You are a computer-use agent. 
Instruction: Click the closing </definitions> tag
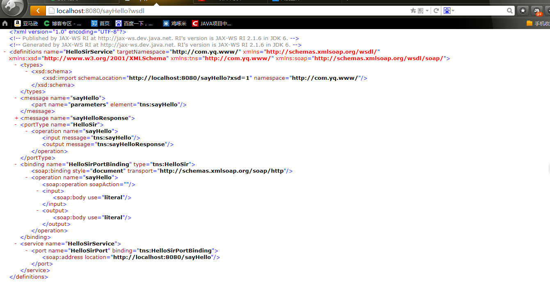(29, 277)
